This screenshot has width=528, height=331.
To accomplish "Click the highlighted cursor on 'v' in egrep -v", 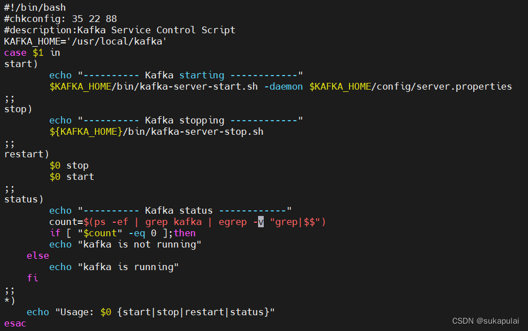I will (261, 222).
